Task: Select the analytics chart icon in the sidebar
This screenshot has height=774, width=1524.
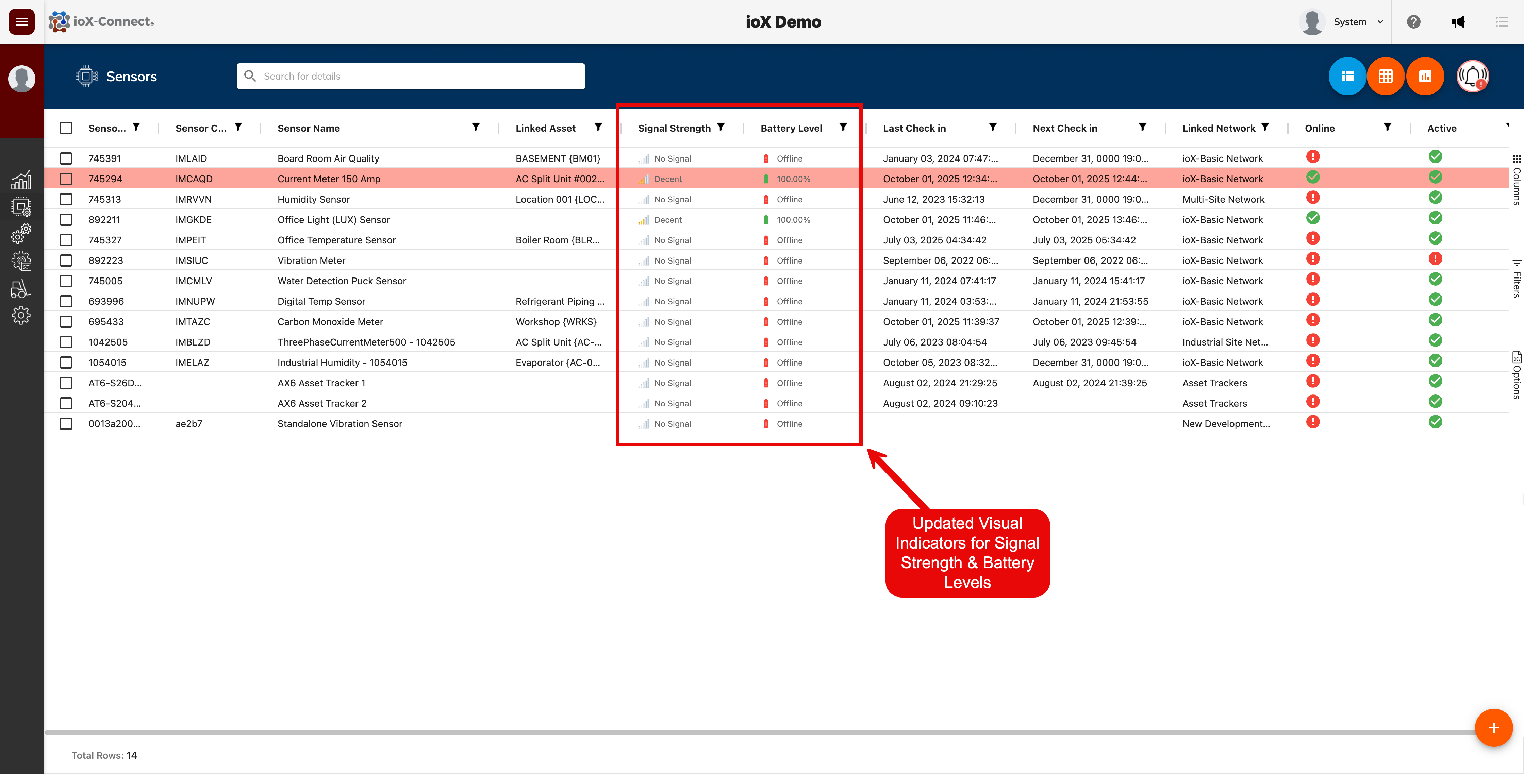Action: (21, 179)
